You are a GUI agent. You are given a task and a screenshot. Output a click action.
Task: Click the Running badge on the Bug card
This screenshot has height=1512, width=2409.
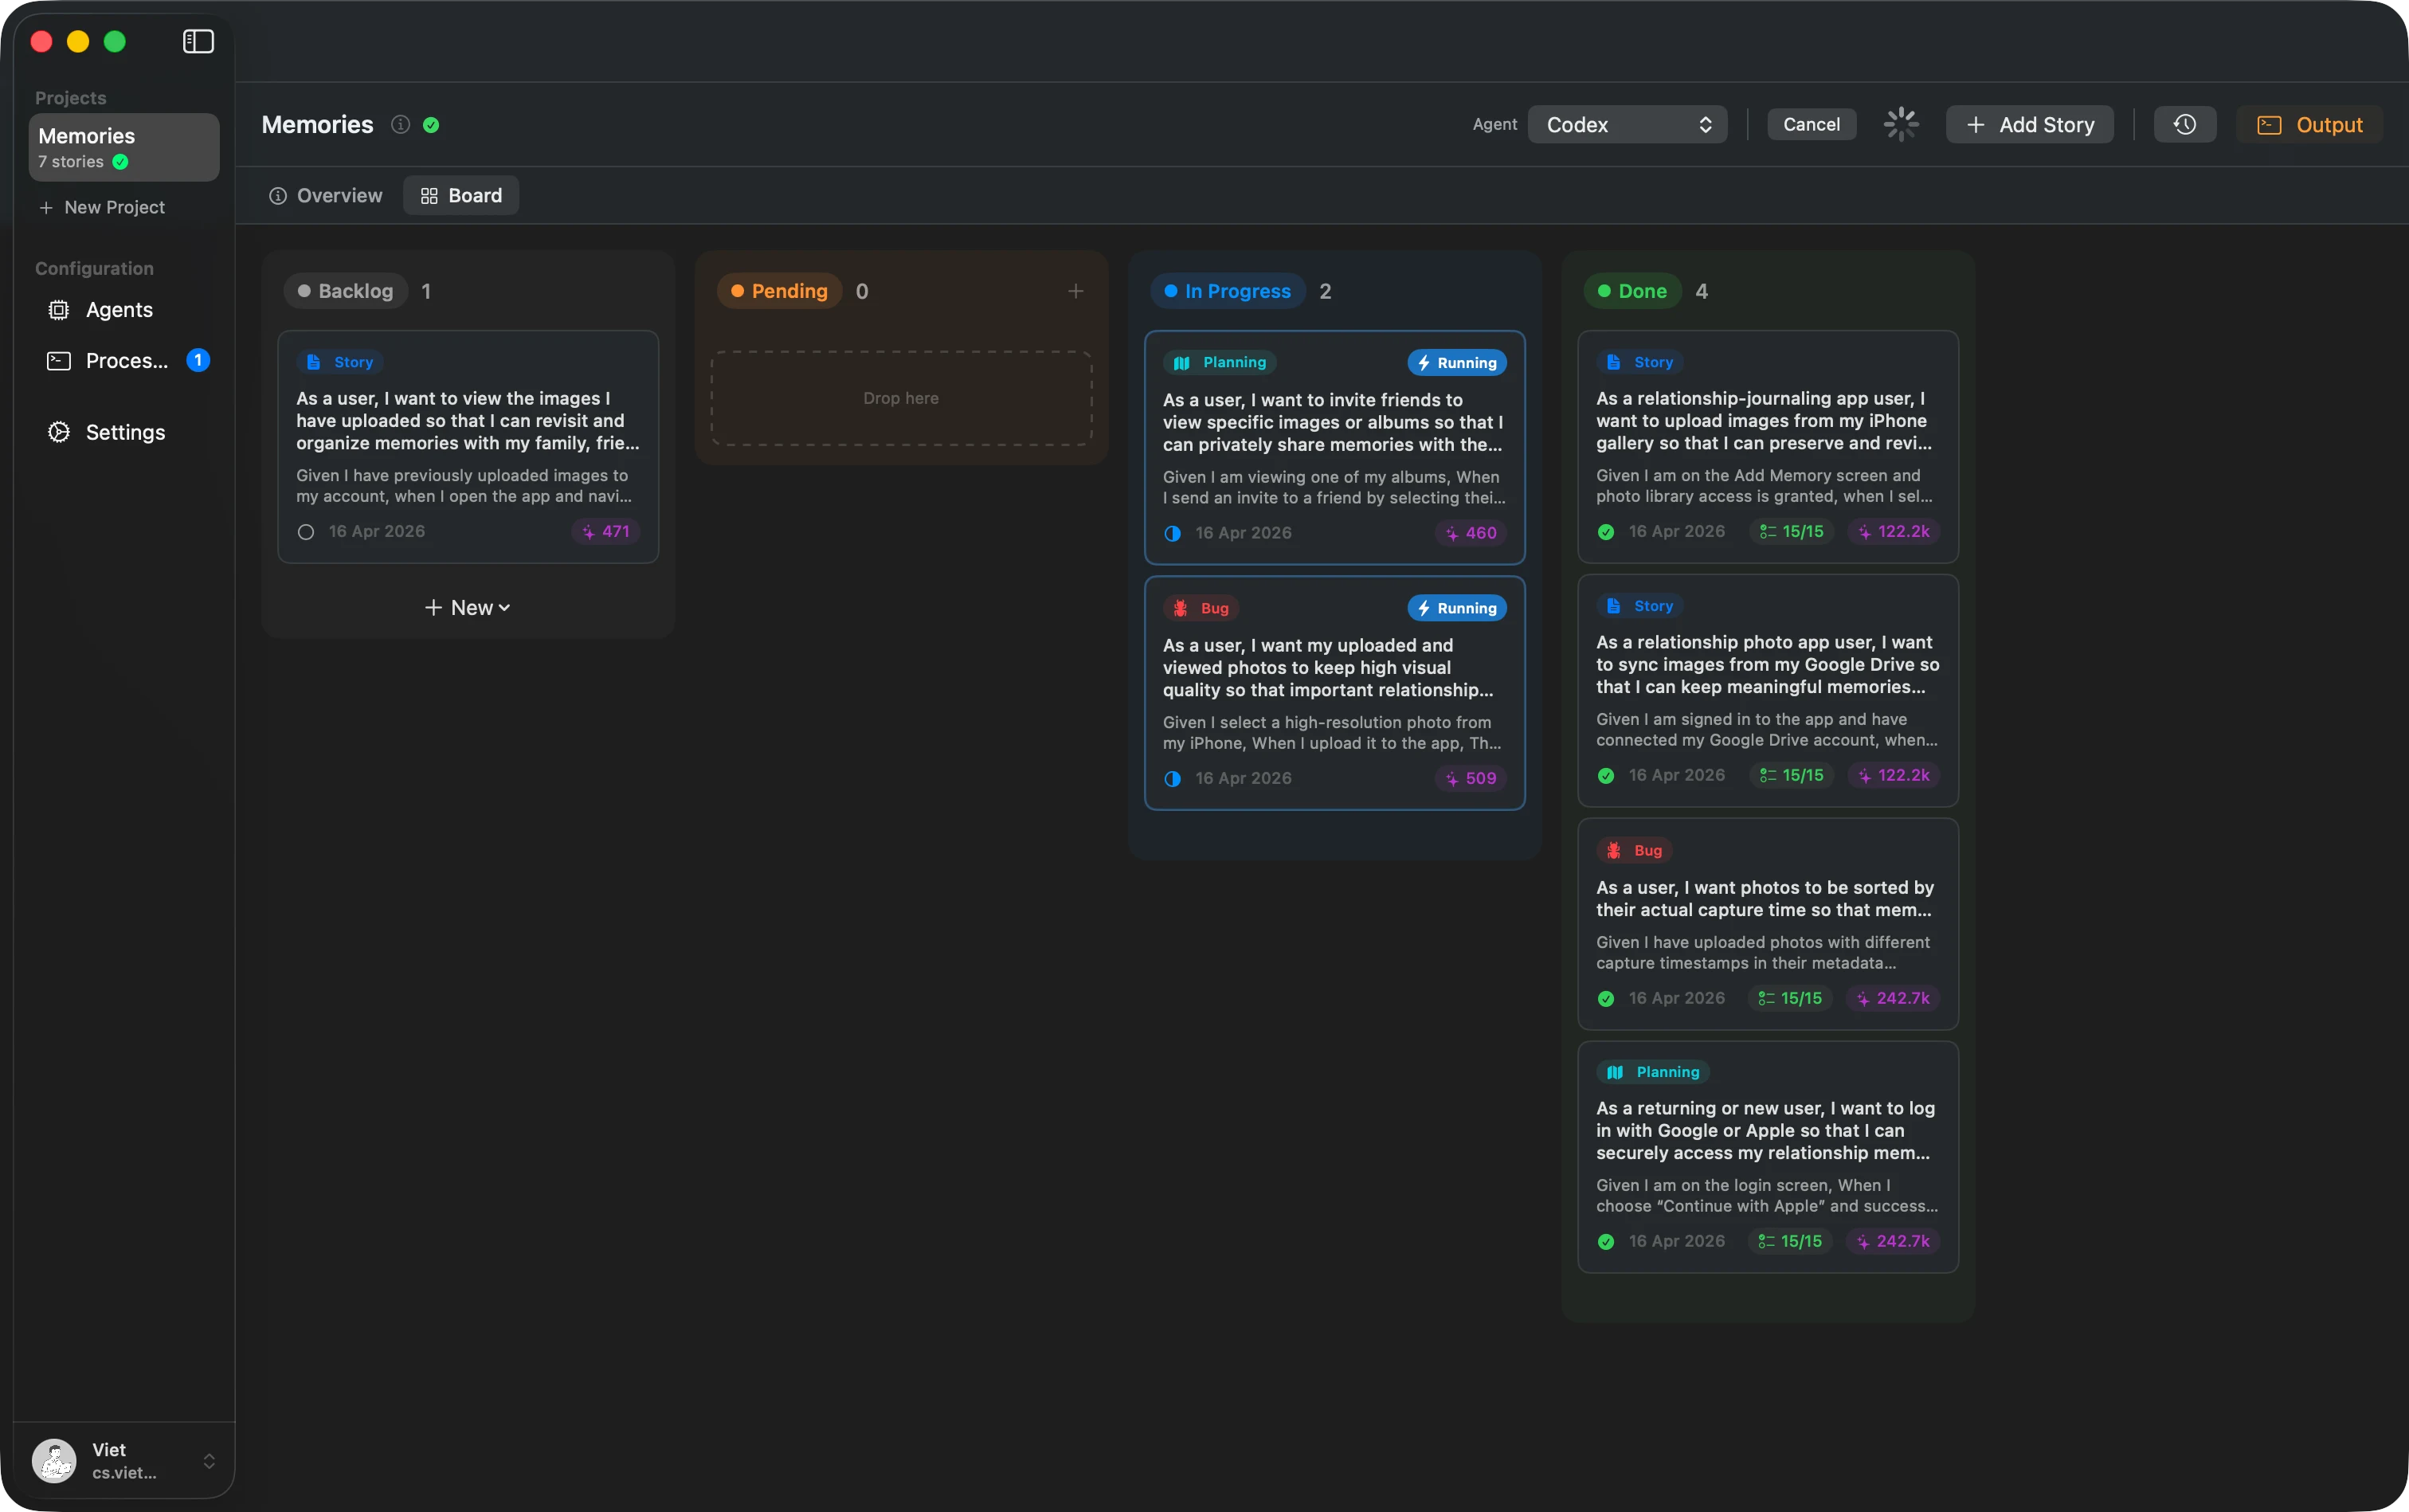click(x=1457, y=608)
